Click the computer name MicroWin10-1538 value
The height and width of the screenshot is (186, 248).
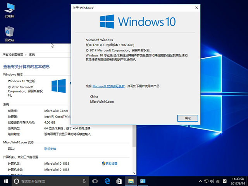pos(57,164)
